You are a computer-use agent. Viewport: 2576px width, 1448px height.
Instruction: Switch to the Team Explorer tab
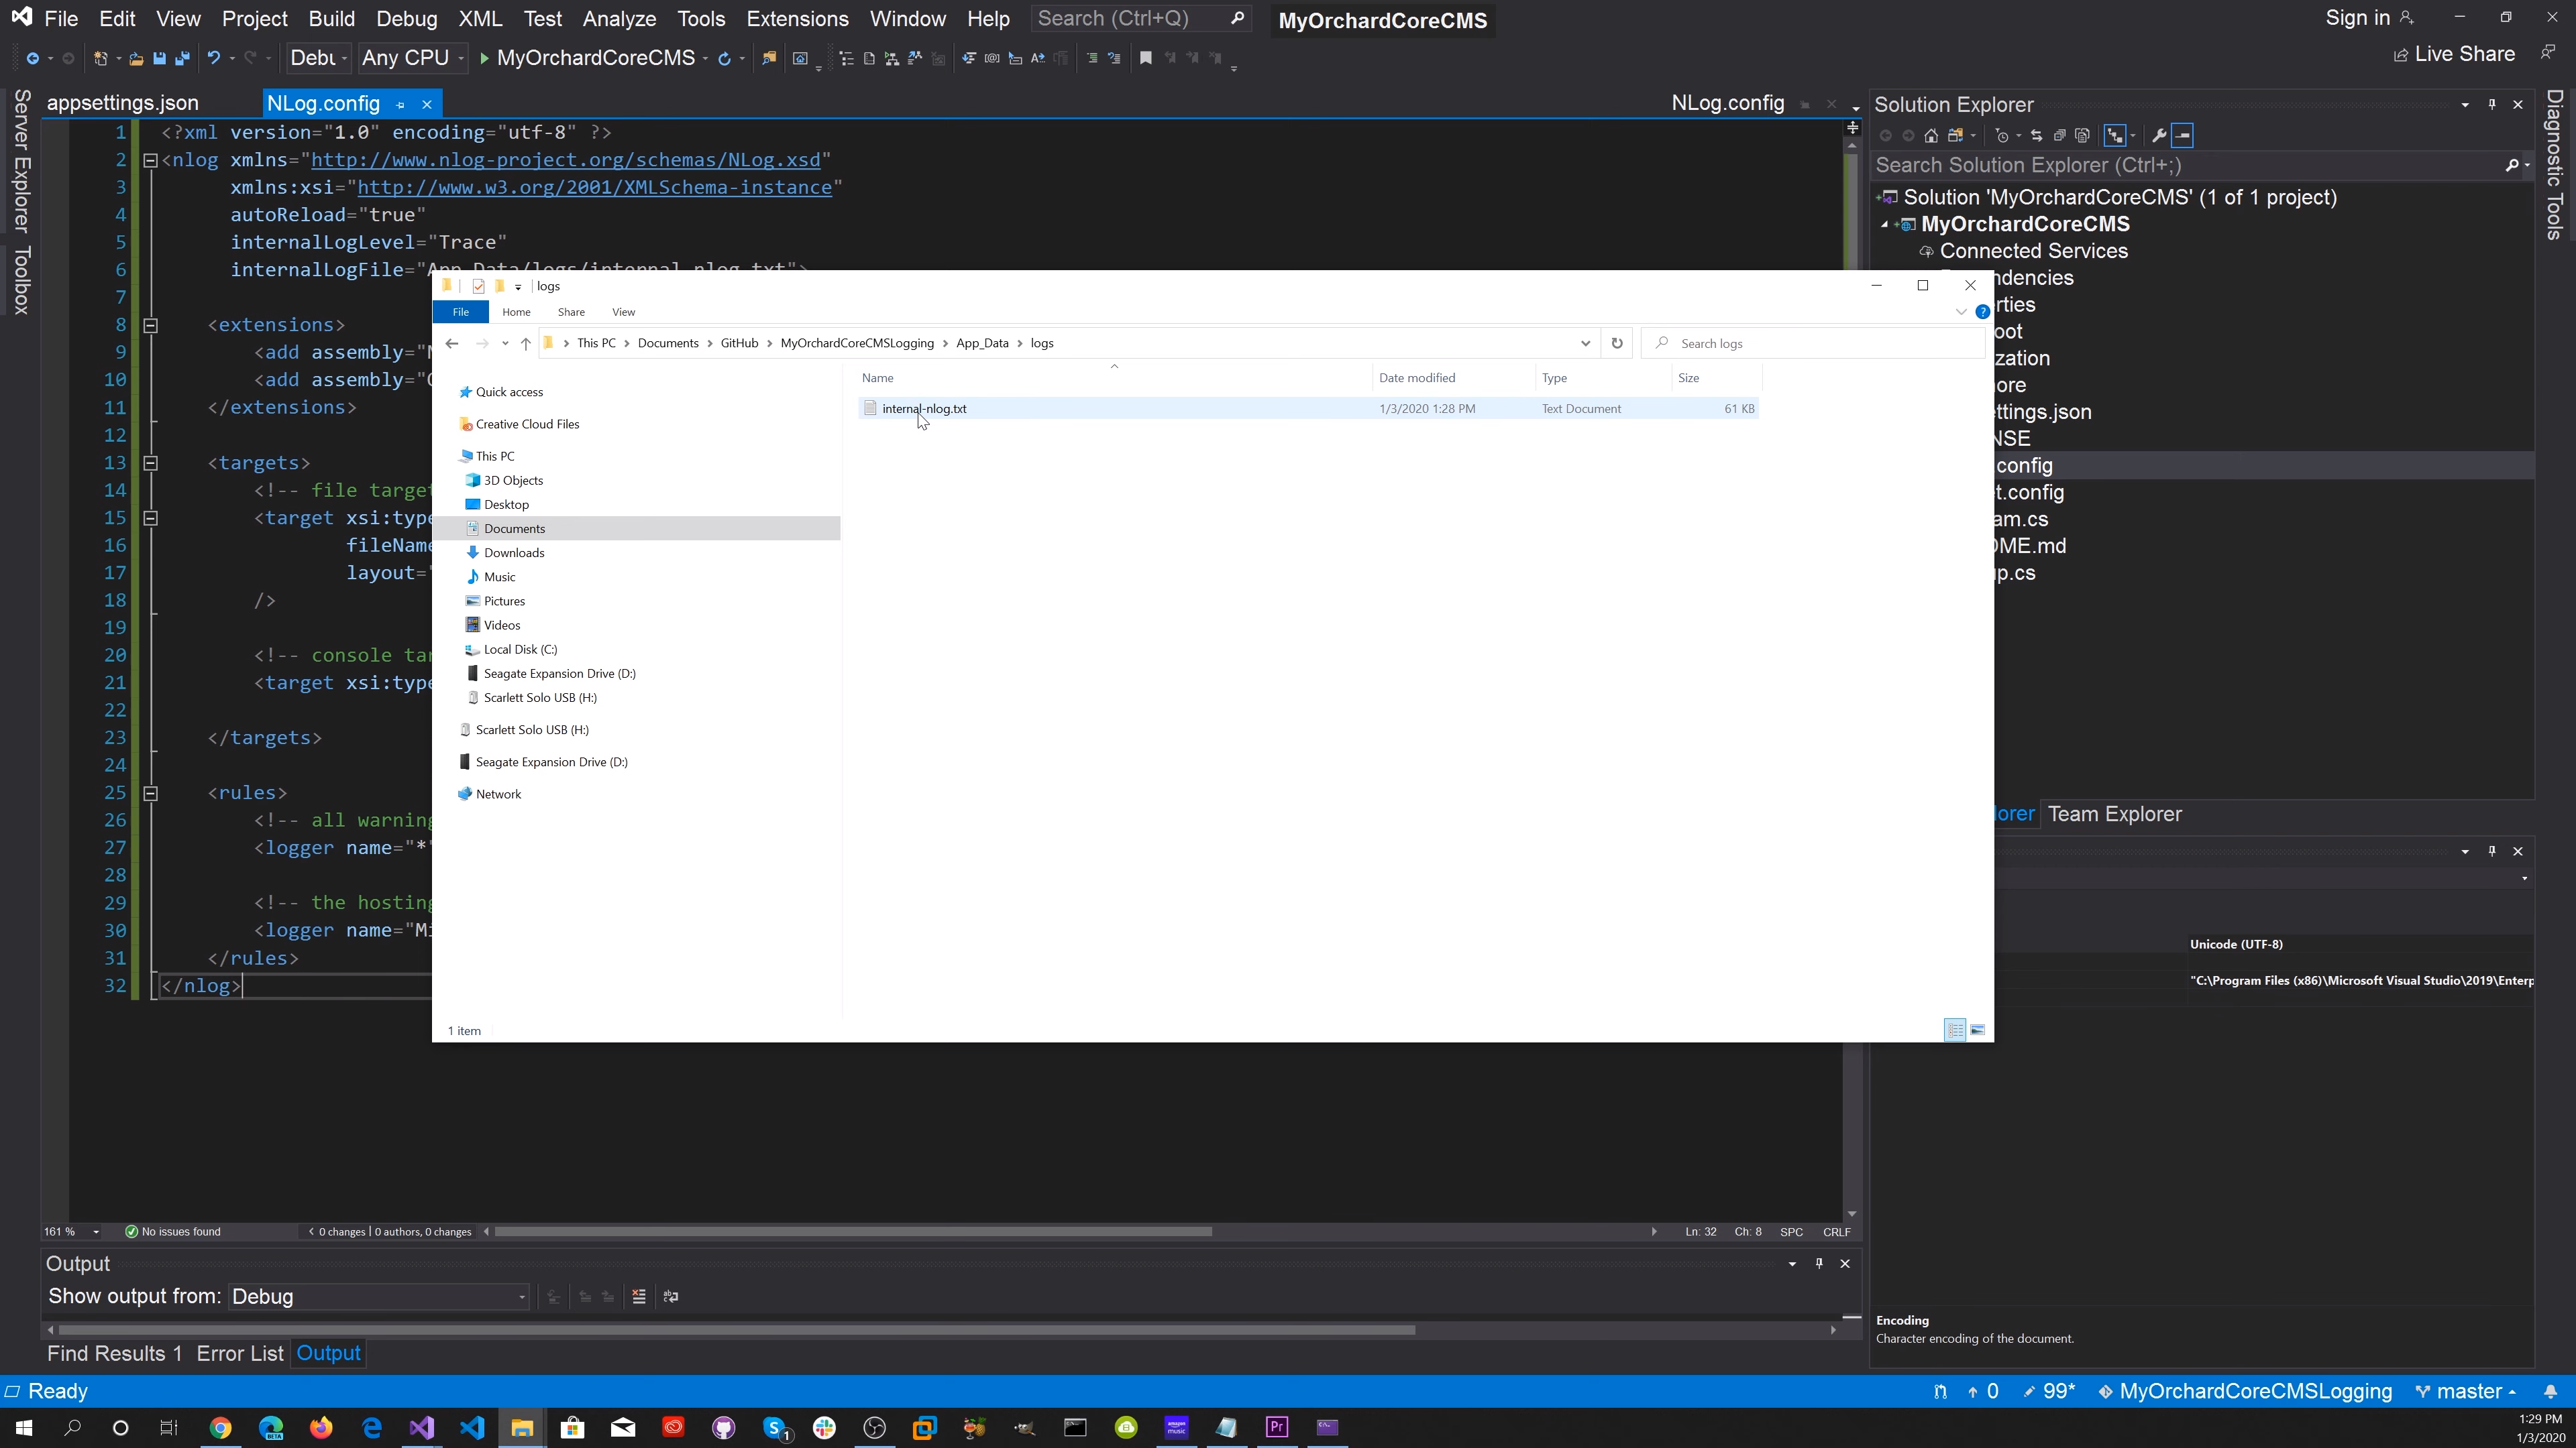point(2114,814)
